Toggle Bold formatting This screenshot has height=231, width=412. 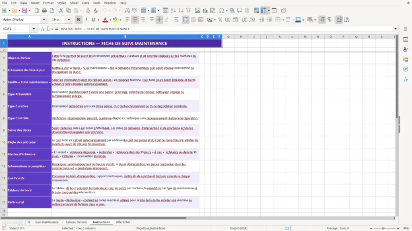tap(78, 20)
